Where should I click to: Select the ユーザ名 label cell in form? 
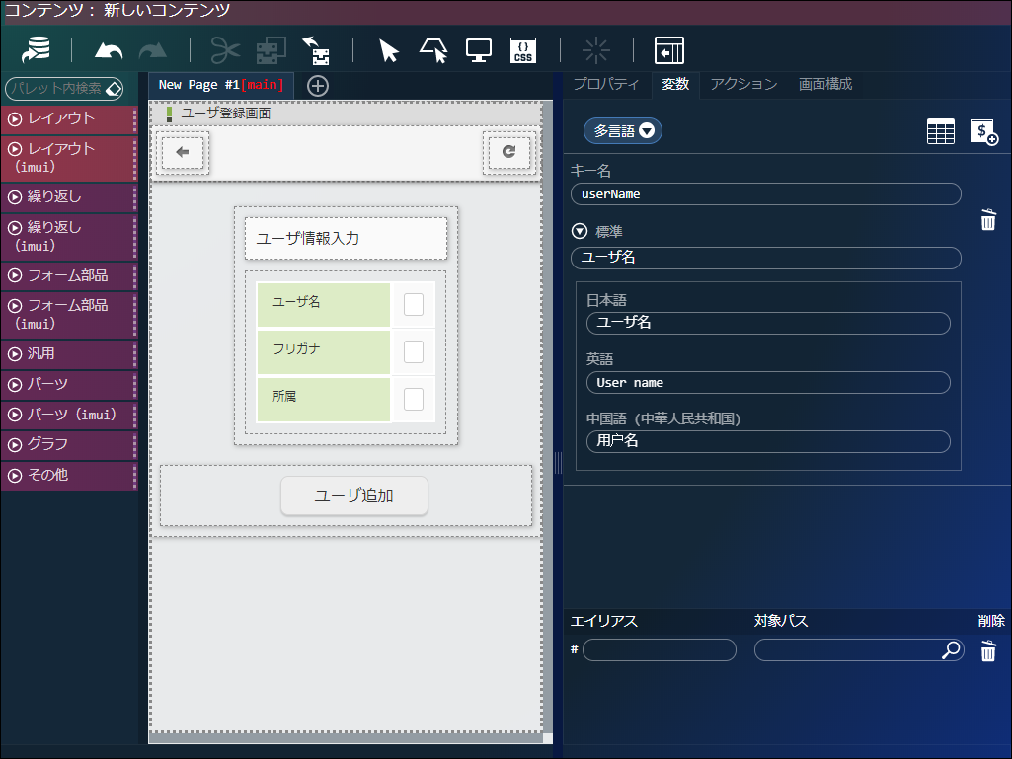(324, 305)
